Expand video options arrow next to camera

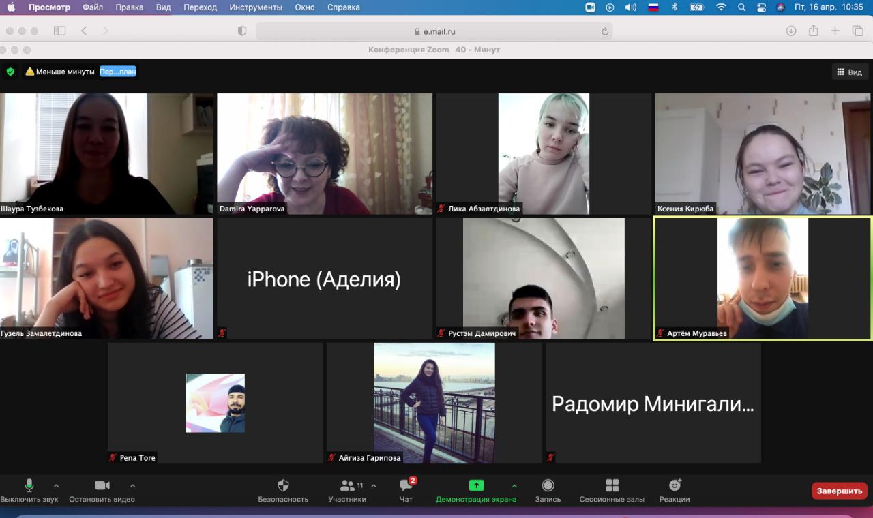(132, 486)
